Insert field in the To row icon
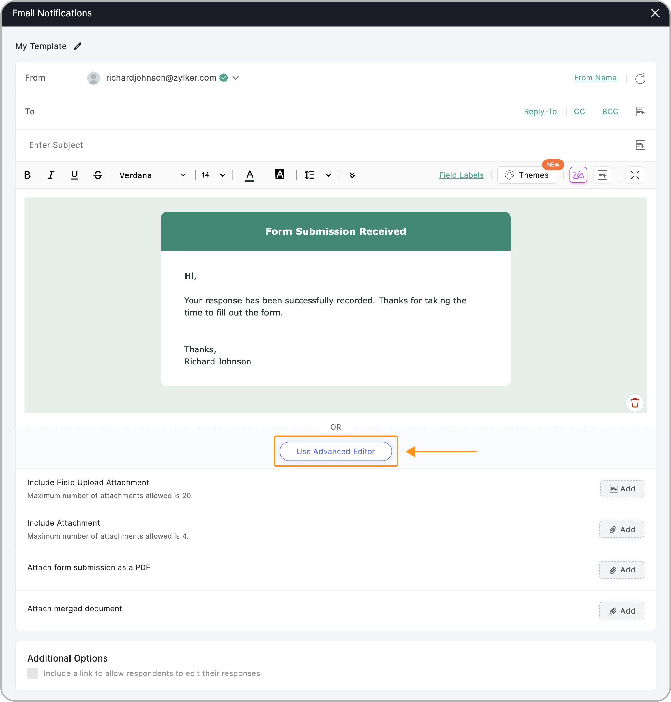Viewport: 671px width, 702px height. pyautogui.click(x=641, y=112)
